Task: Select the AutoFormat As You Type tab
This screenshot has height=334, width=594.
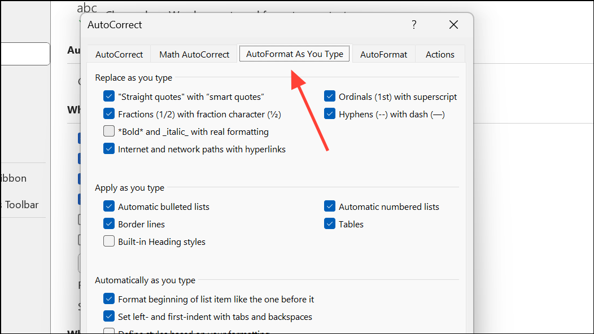Action: (294, 54)
